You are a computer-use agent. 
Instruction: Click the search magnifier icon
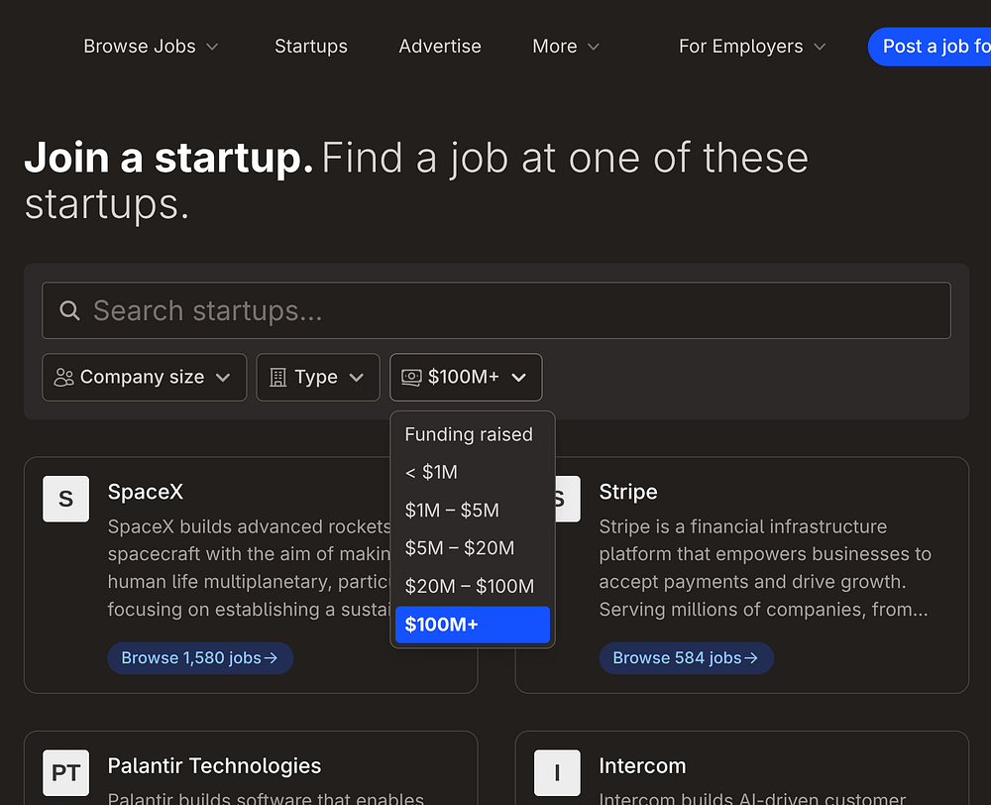pyautogui.click(x=69, y=311)
